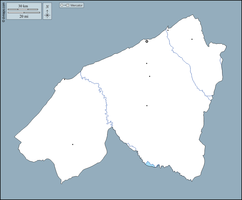This screenshot has height=200, width=242.
Task: Click the circle-to-square projection icon
Action: [65, 5]
